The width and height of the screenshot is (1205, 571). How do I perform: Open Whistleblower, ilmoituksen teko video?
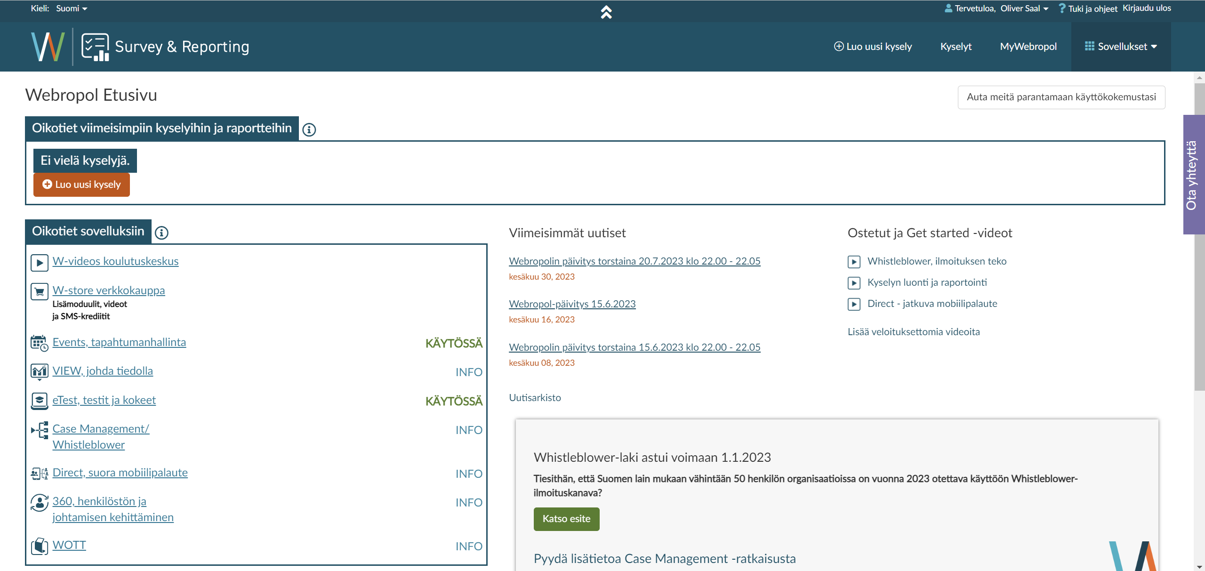pyautogui.click(x=937, y=261)
